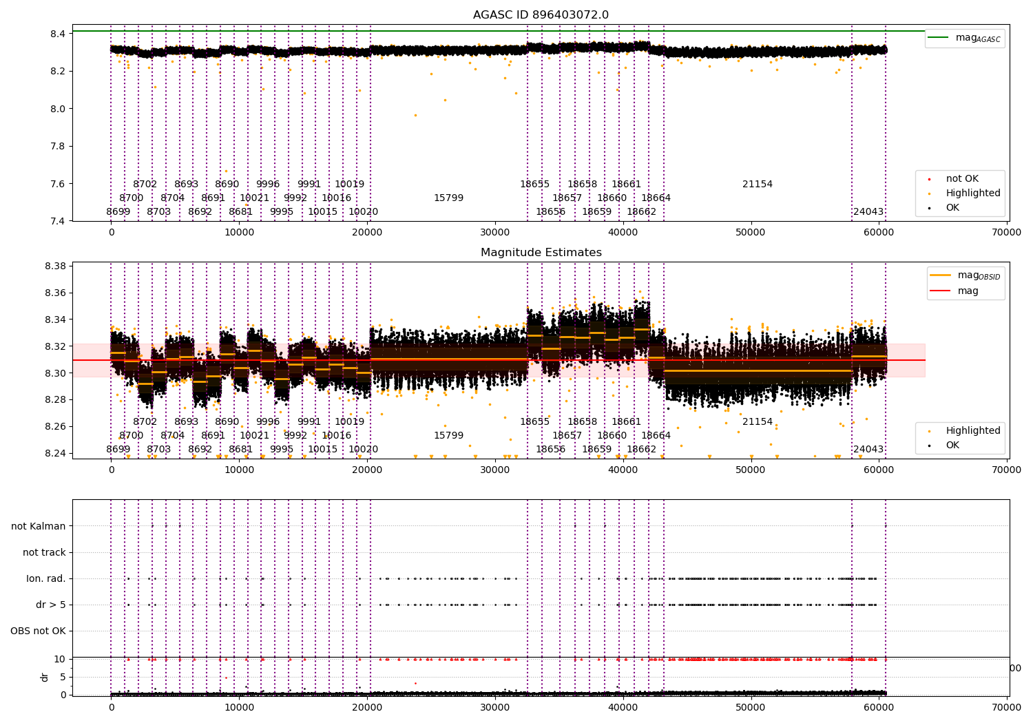
Task: Click the 30000 x-tick of the Magnitude Estimates plot
Action: (494, 470)
